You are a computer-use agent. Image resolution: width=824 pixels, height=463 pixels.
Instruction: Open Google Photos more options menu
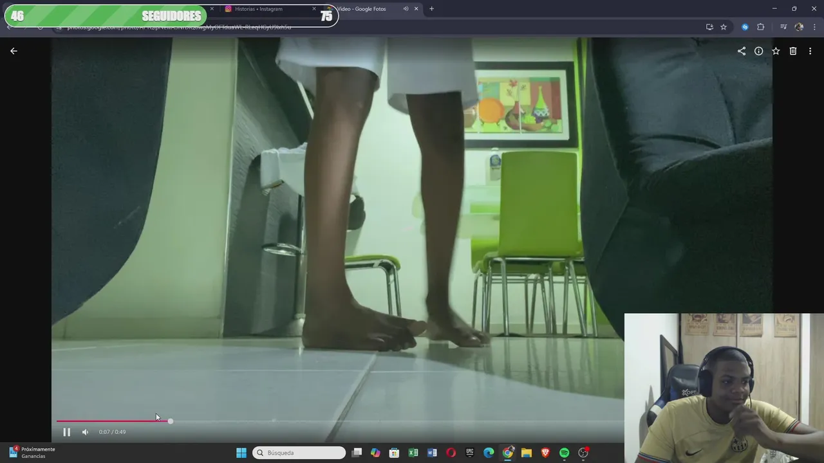810,51
